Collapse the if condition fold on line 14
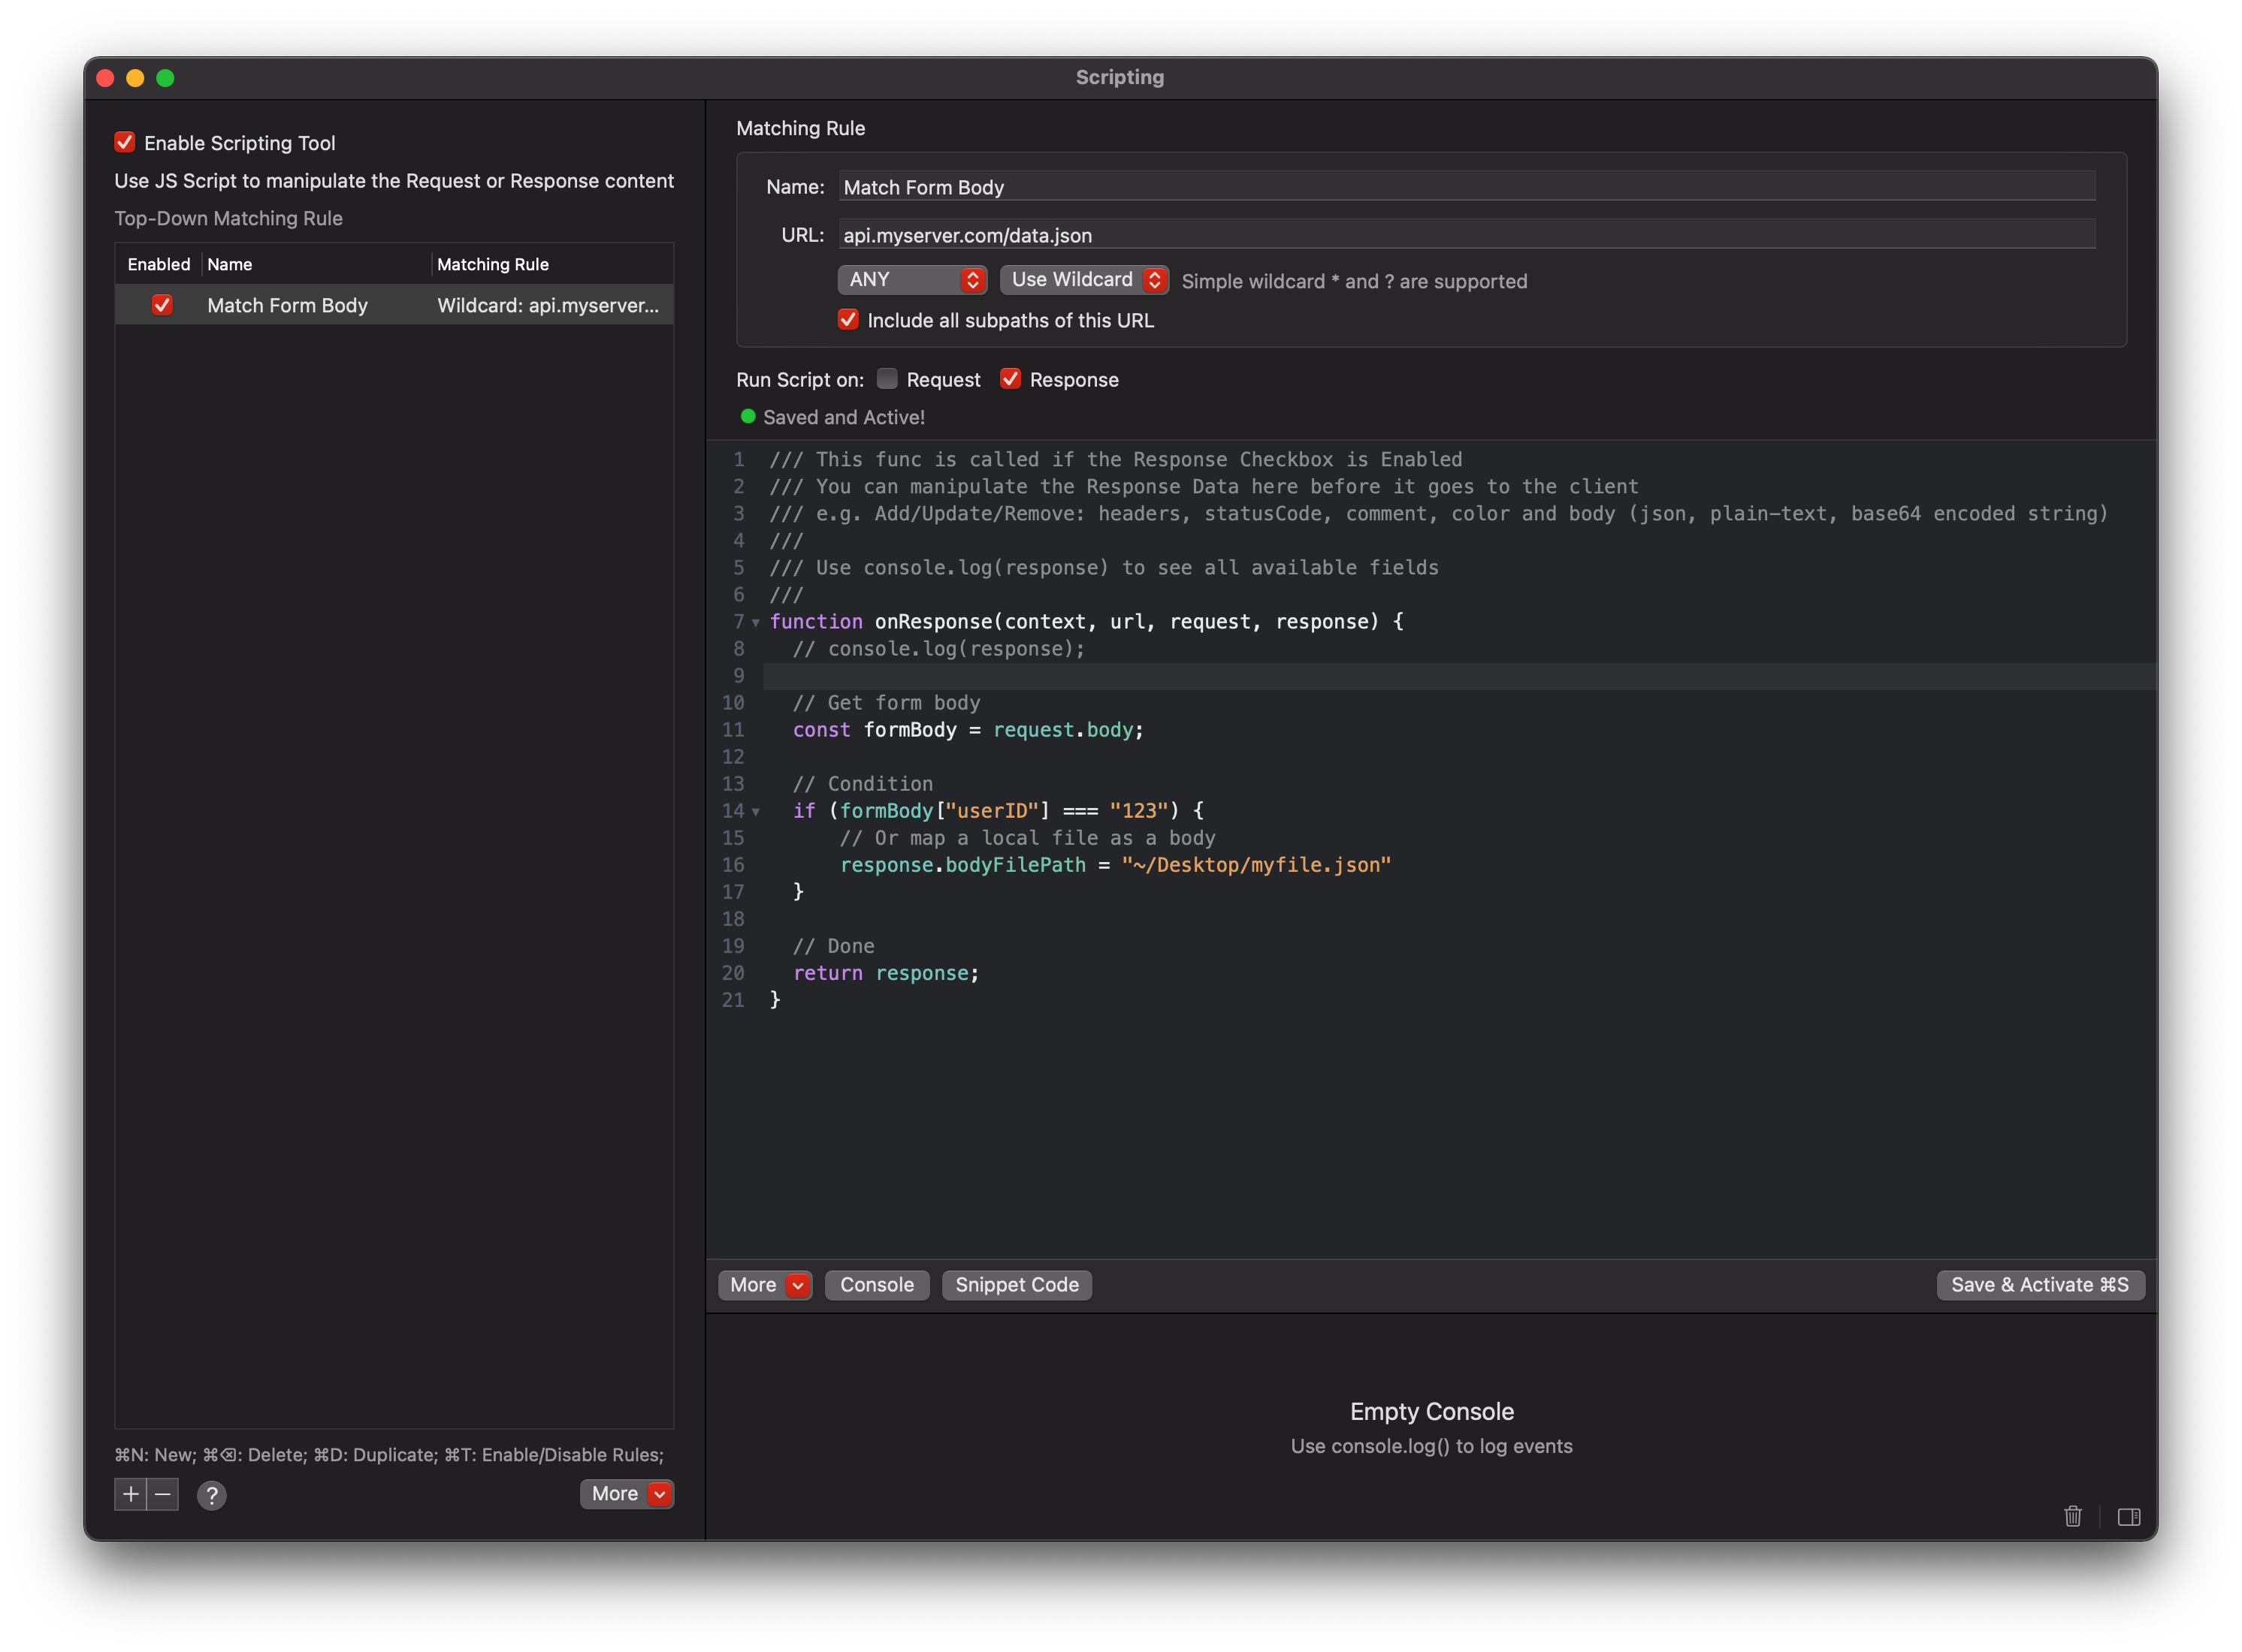Screen dimensions: 2242x1652 (x=755, y=812)
